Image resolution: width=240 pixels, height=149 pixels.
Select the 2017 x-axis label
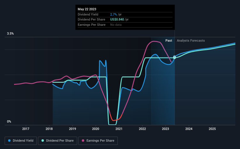pyautogui.click(x=26, y=129)
